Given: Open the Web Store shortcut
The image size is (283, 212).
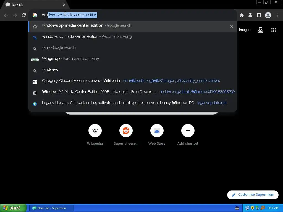Looking at the screenshot, I should point(157,134).
